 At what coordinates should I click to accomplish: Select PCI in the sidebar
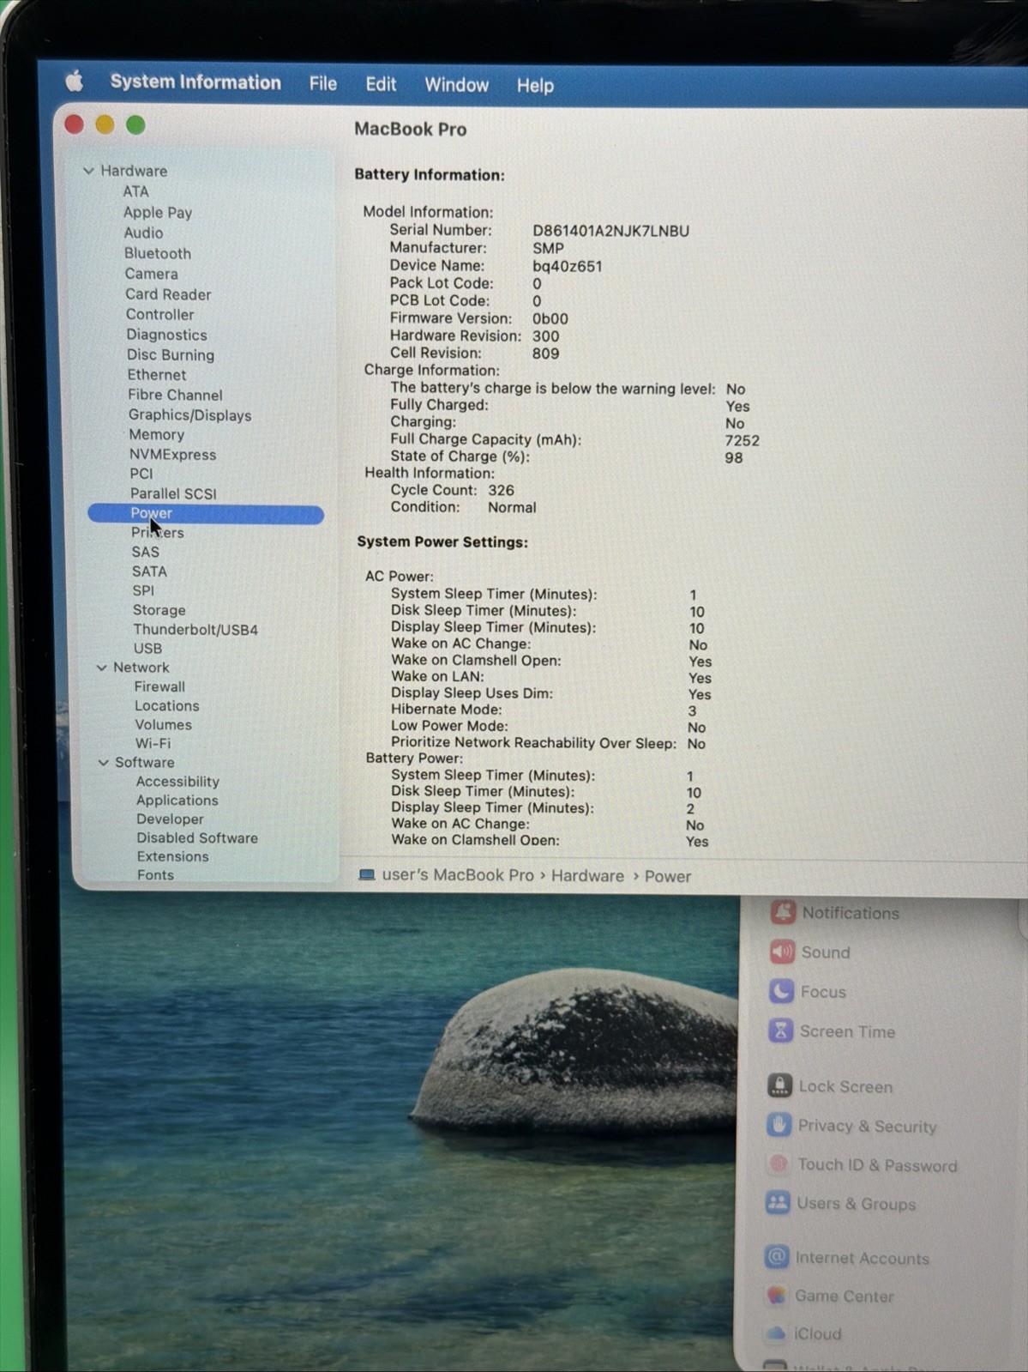click(141, 473)
